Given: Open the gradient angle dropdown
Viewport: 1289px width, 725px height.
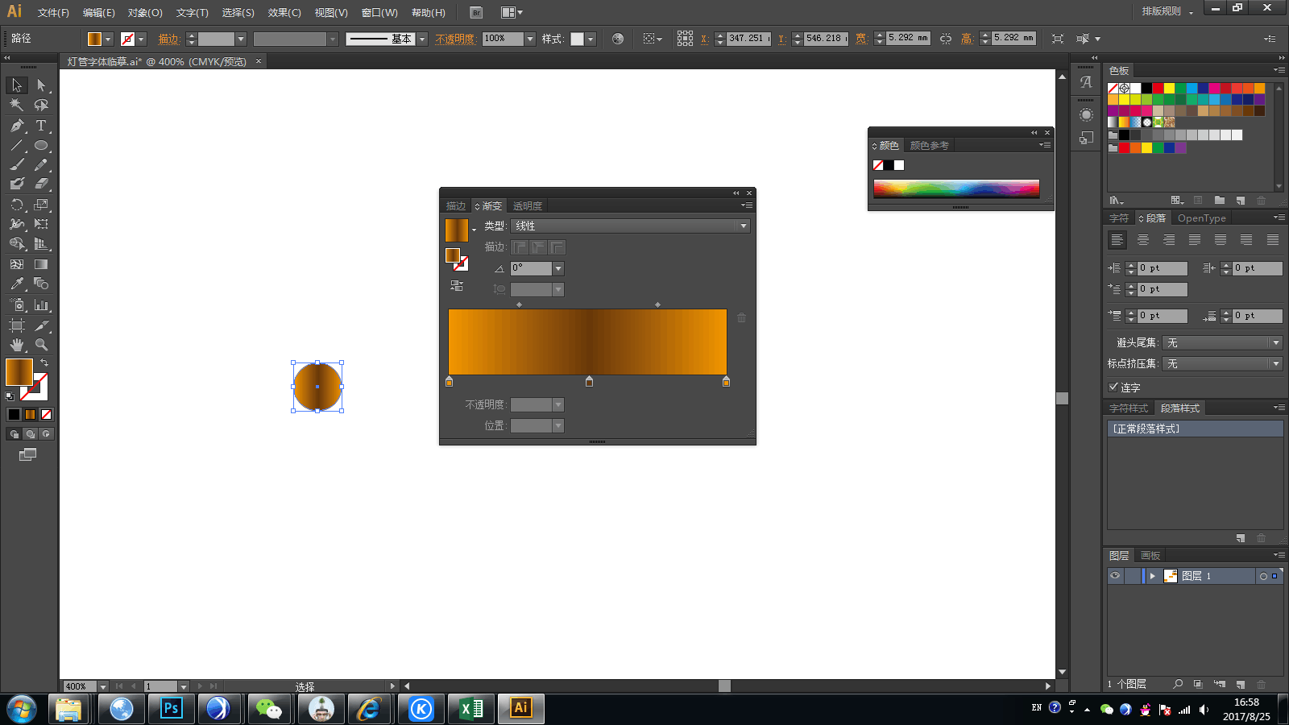Looking at the screenshot, I should click(x=558, y=268).
